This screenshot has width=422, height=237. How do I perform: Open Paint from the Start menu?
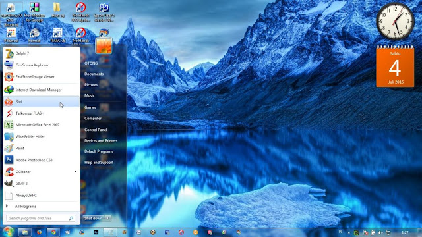coord(41,148)
